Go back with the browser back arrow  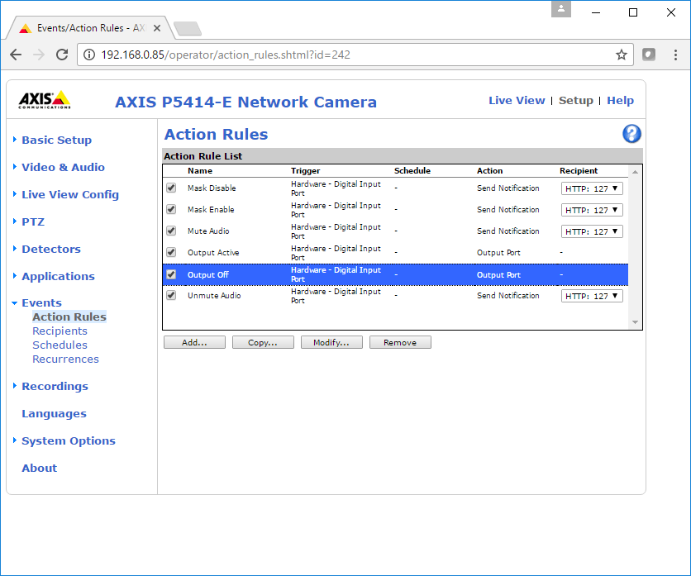16,55
